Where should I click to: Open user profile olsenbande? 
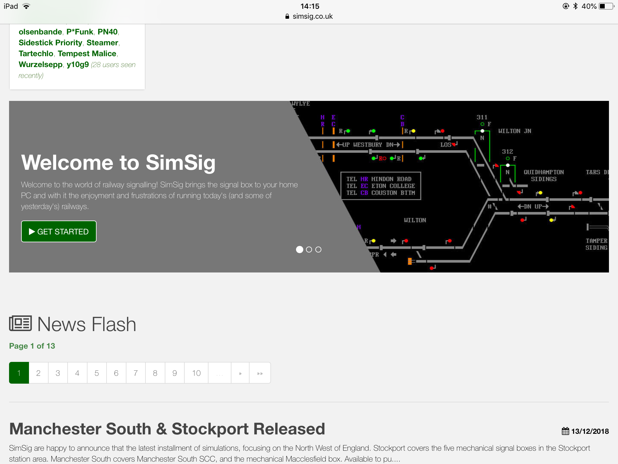(40, 32)
